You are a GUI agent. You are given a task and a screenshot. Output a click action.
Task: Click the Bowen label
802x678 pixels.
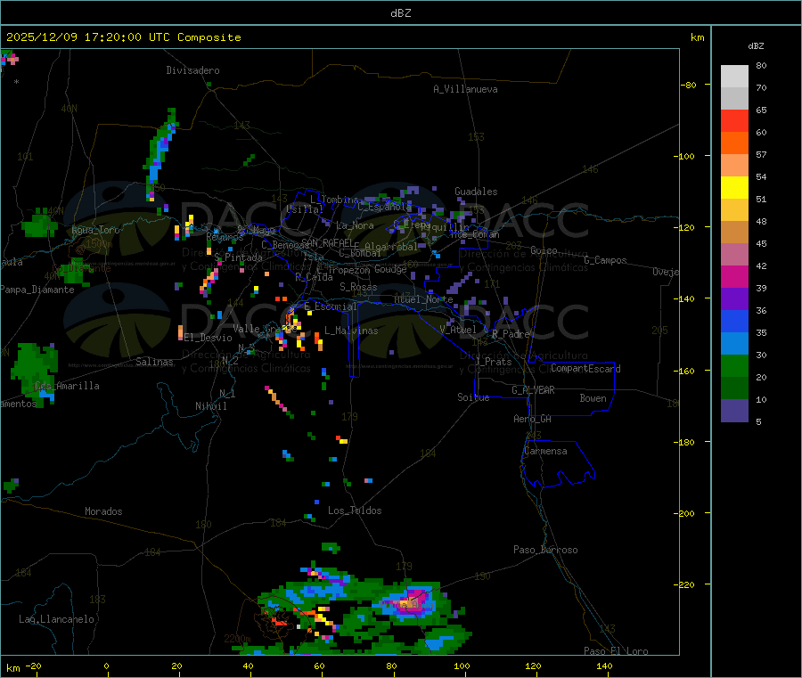pyautogui.click(x=593, y=398)
